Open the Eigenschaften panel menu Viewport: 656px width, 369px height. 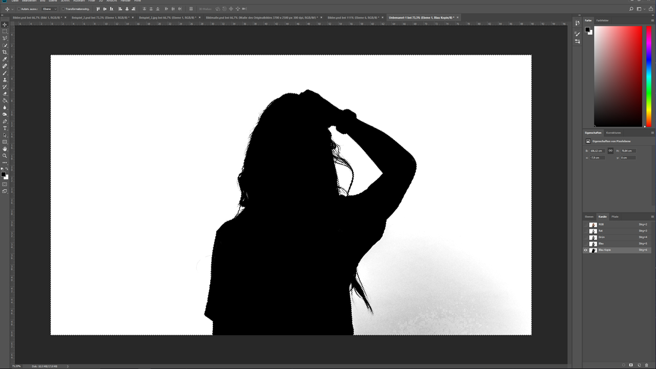652,133
